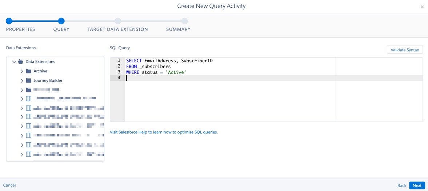Go to the Next step
This screenshot has width=428, height=191.
pyautogui.click(x=417, y=185)
